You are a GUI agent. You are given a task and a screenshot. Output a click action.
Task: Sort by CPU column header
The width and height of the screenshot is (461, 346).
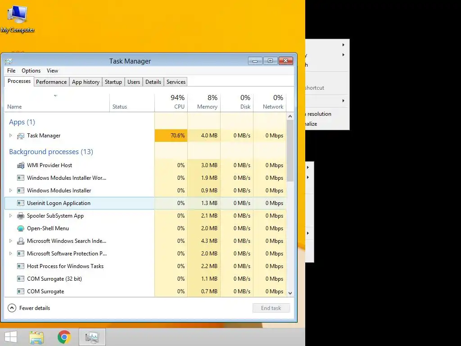pyautogui.click(x=171, y=103)
